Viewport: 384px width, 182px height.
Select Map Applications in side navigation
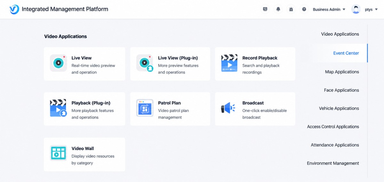pos(342,72)
